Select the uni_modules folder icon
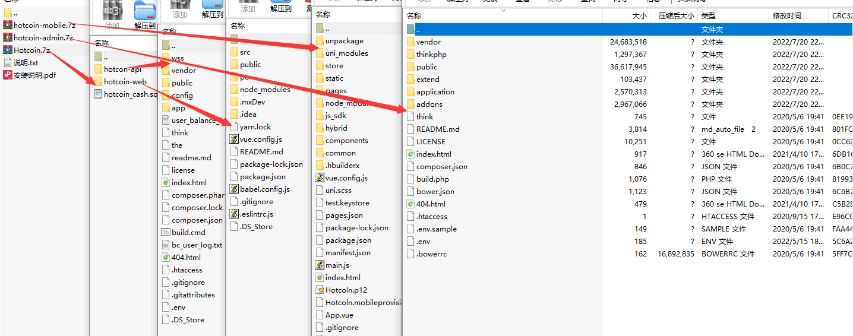Viewport: 853px width, 336px height. click(320, 53)
